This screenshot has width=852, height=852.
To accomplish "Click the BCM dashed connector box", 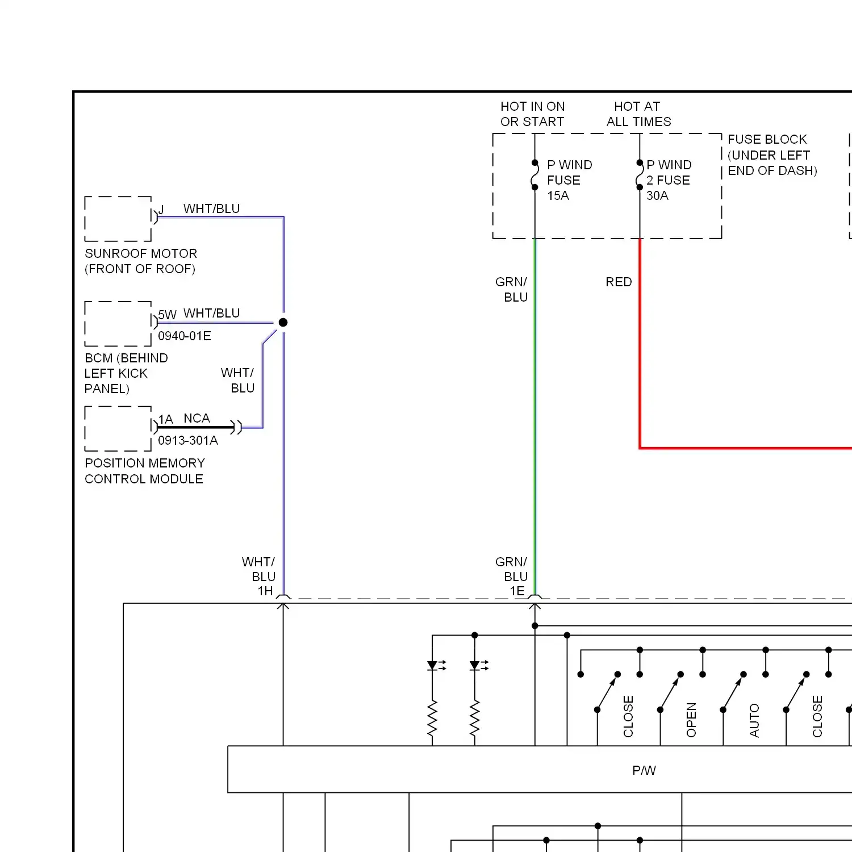I will tap(118, 324).
